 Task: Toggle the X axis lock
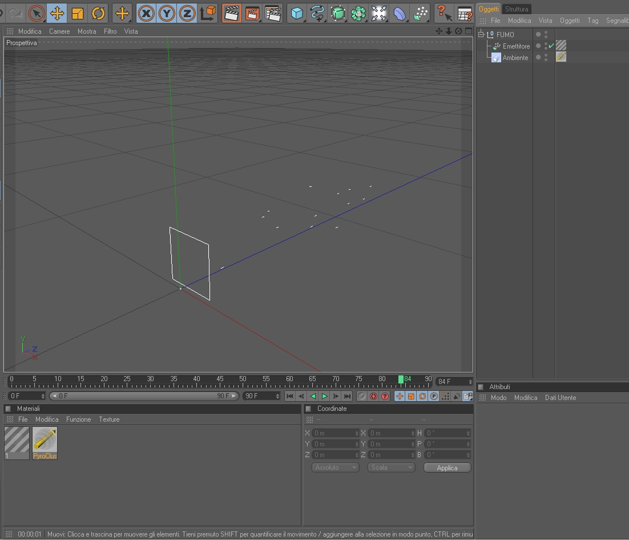[147, 13]
